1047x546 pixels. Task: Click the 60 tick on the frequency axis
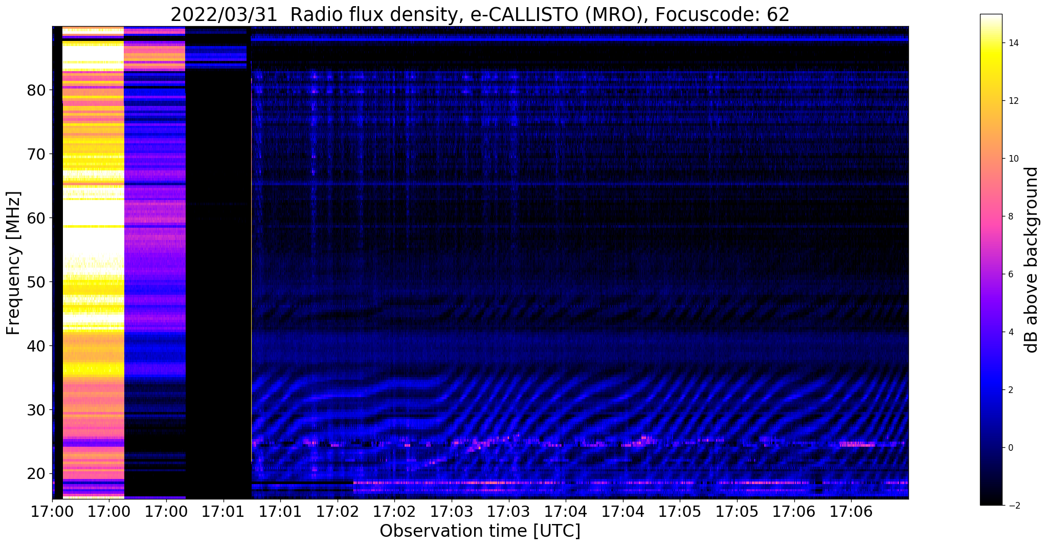pyautogui.click(x=37, y=218)
